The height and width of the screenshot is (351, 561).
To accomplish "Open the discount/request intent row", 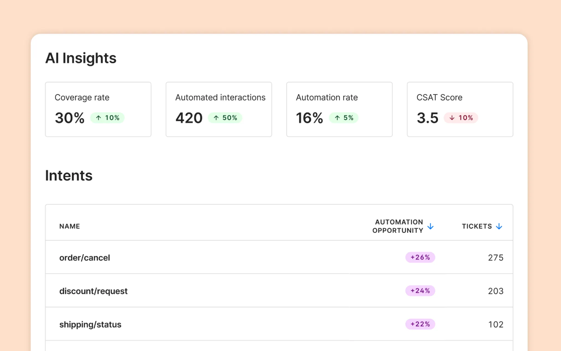I will coord(279,291).
